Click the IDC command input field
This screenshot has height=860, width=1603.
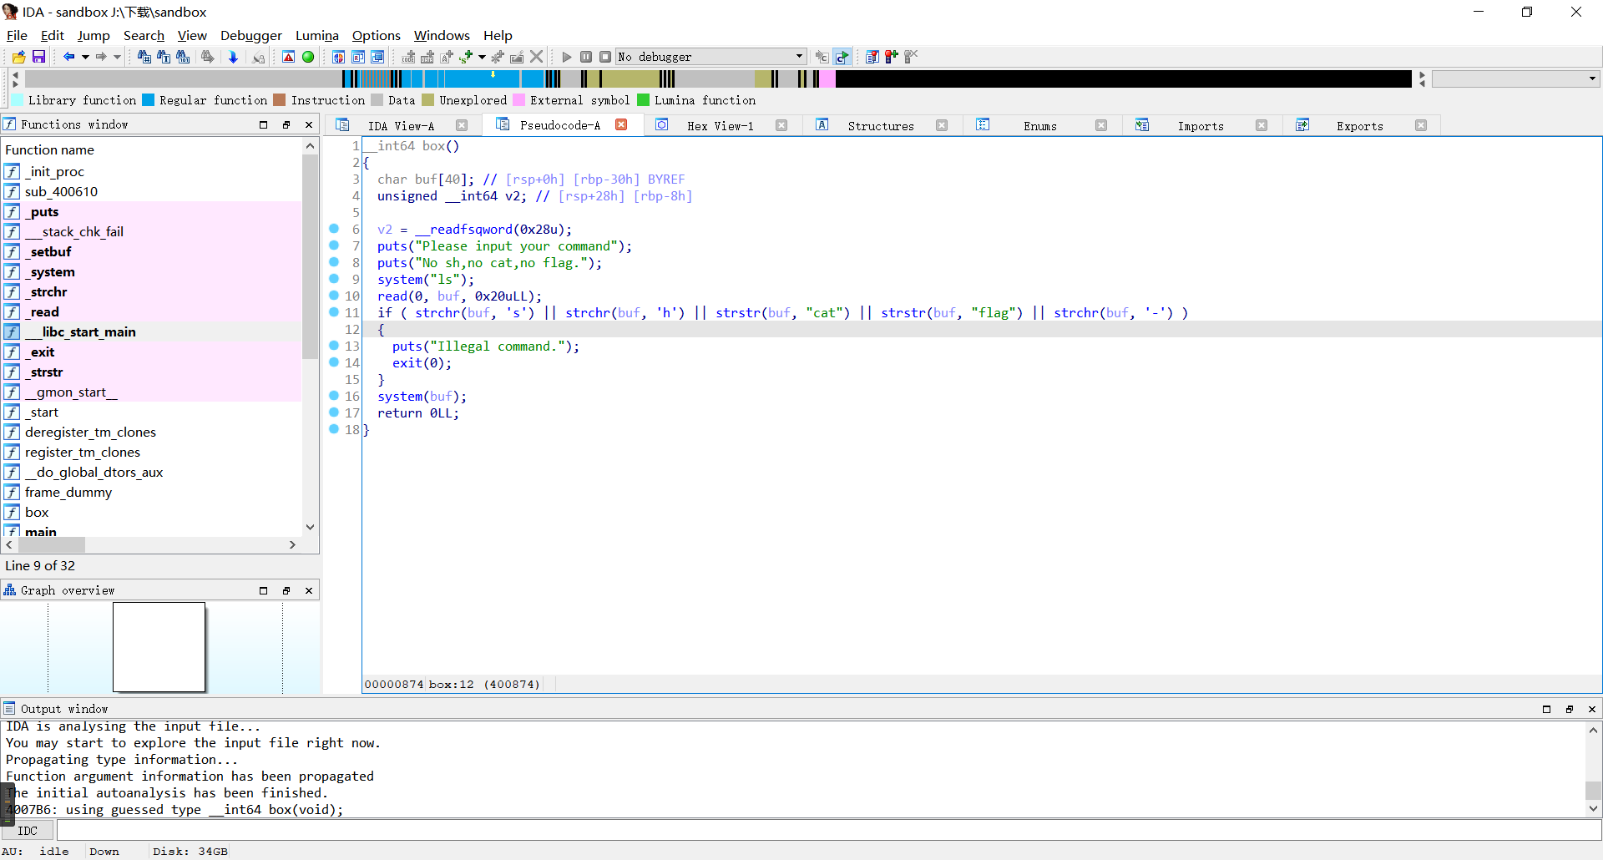point(827,831)
